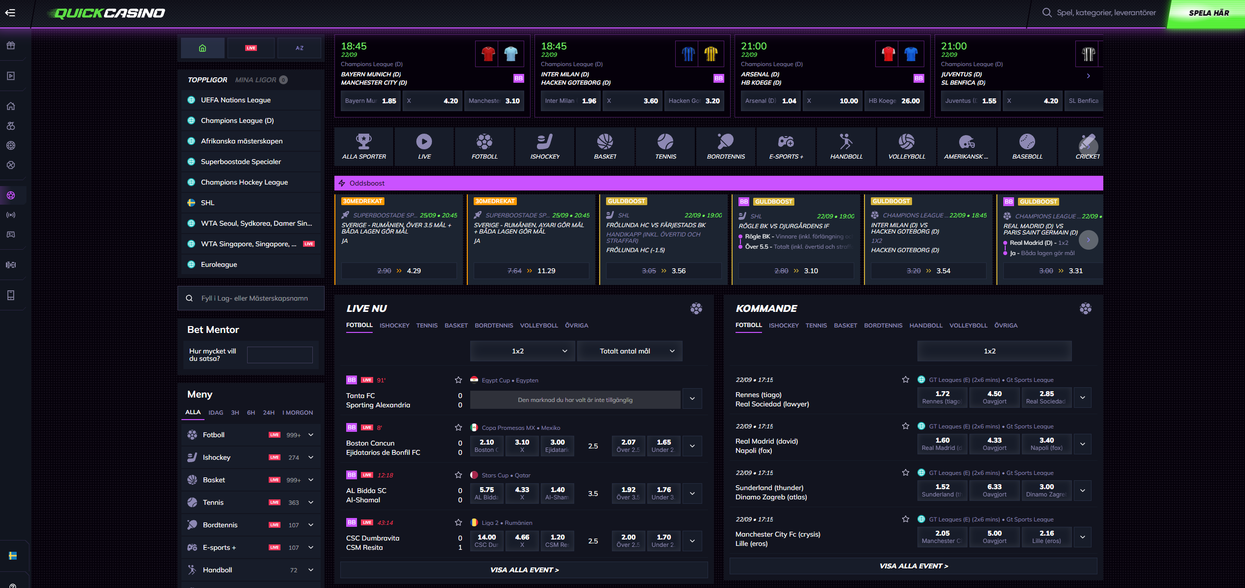Screen dimensions: 1245x588
Task: Open the Live play icon tile
Action: coord(424,146)
